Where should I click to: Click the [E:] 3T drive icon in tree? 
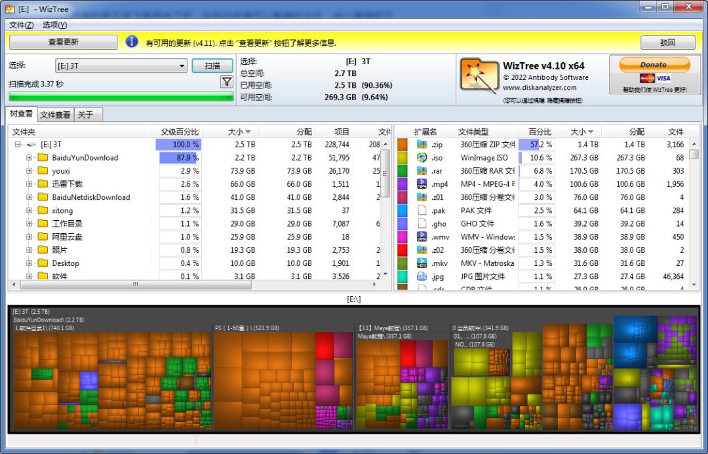[x=31, y=144]
